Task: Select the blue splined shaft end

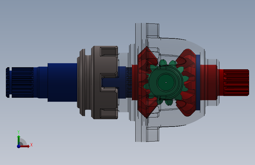Action: click(20, 82)
